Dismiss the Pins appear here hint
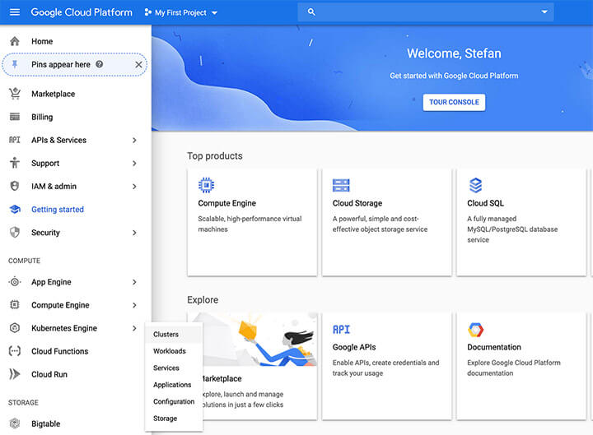The width and height of the screenshot is (593, 435). pos(139,65)
